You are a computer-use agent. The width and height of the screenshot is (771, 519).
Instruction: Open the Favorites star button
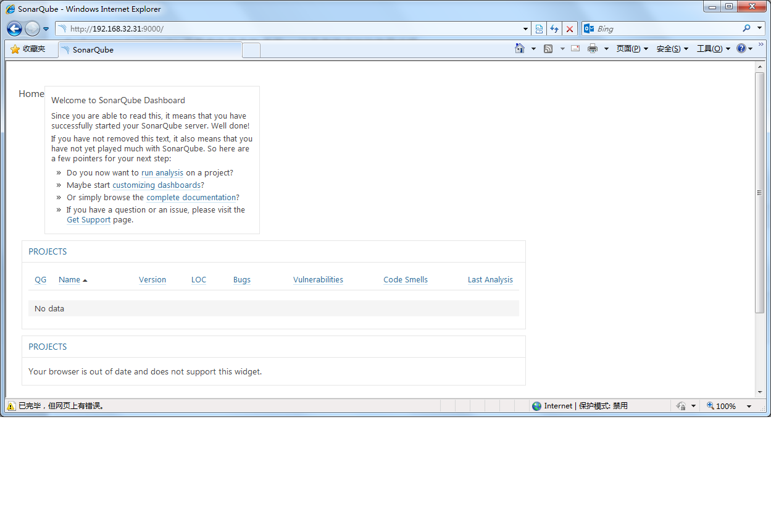coord(28,49)
